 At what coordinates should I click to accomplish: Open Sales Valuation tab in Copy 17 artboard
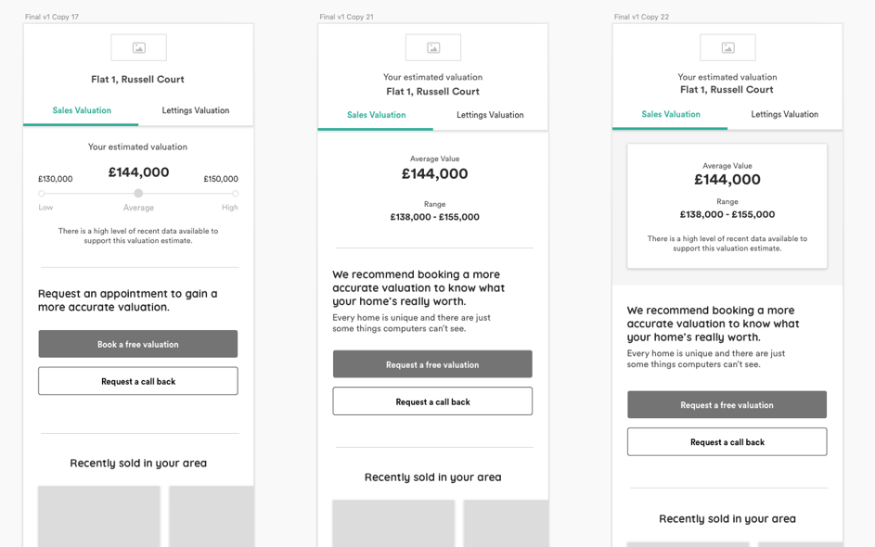tap(82, 110)
